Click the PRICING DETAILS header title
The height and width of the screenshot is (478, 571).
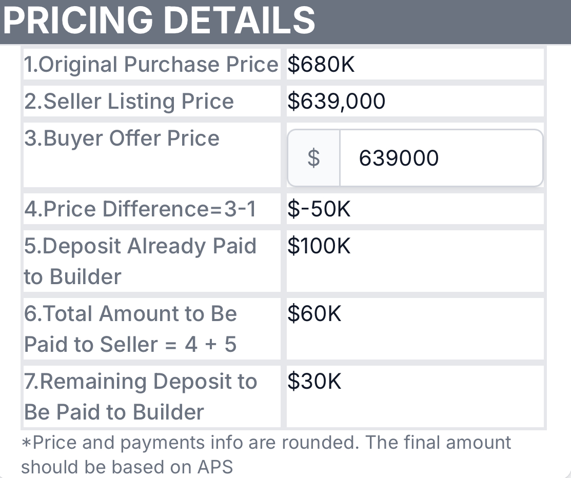click(159, 21)
